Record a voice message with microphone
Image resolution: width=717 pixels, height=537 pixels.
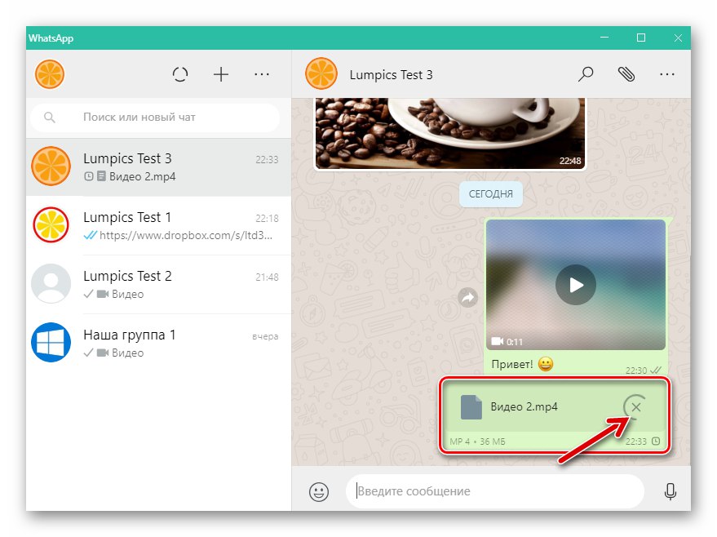[x=670, y=492]
